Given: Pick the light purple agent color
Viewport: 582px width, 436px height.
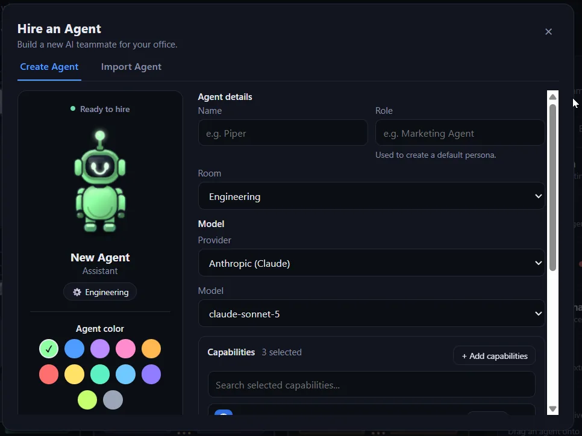Looking at the screenshot, I should [100, 349].
